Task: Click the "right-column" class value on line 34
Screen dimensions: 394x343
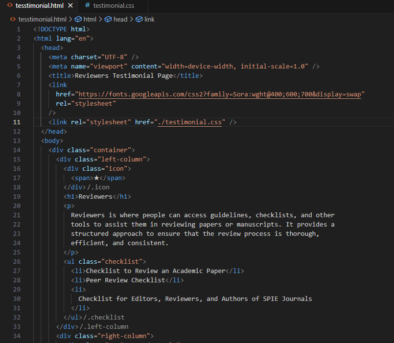Action: pos(123,336)
